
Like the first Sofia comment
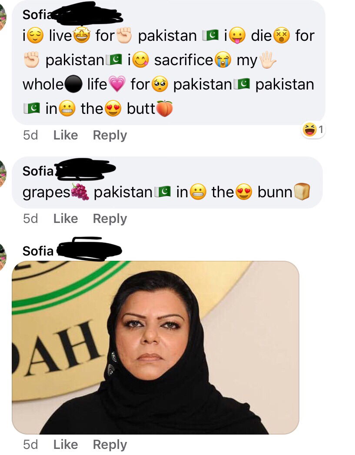click(66, 135)
